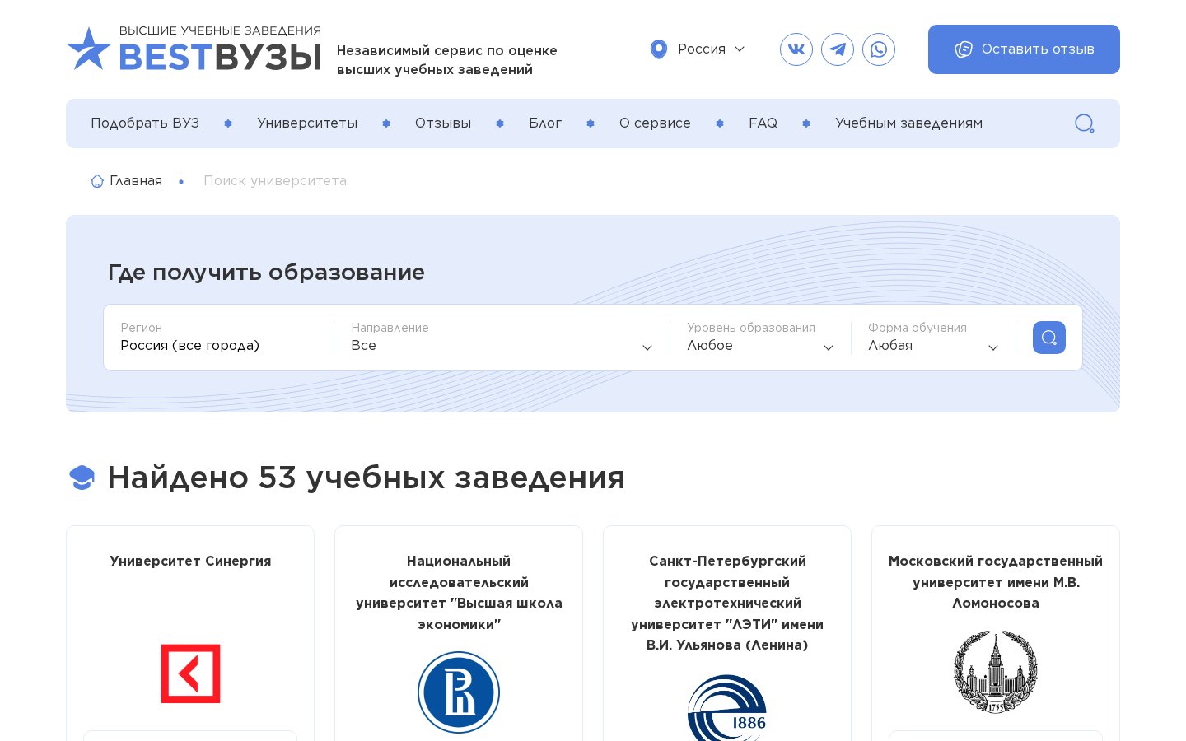The height and width of the screenshot is (741, 1186).
Task: Open the Направление dropdown
Action: tap(502, 338)
